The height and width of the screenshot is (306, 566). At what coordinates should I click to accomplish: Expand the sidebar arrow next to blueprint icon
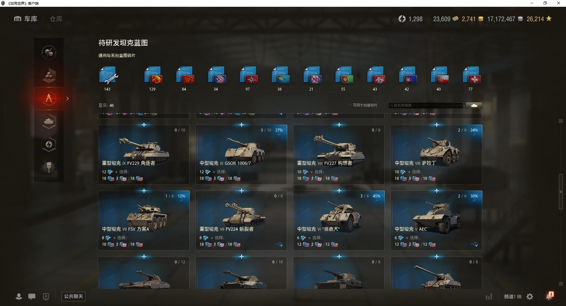click(x=68, y=99)
